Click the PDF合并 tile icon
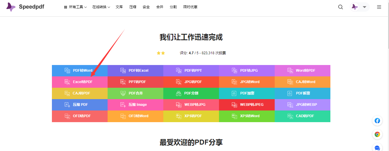389x151 pixels. (123, 93)
